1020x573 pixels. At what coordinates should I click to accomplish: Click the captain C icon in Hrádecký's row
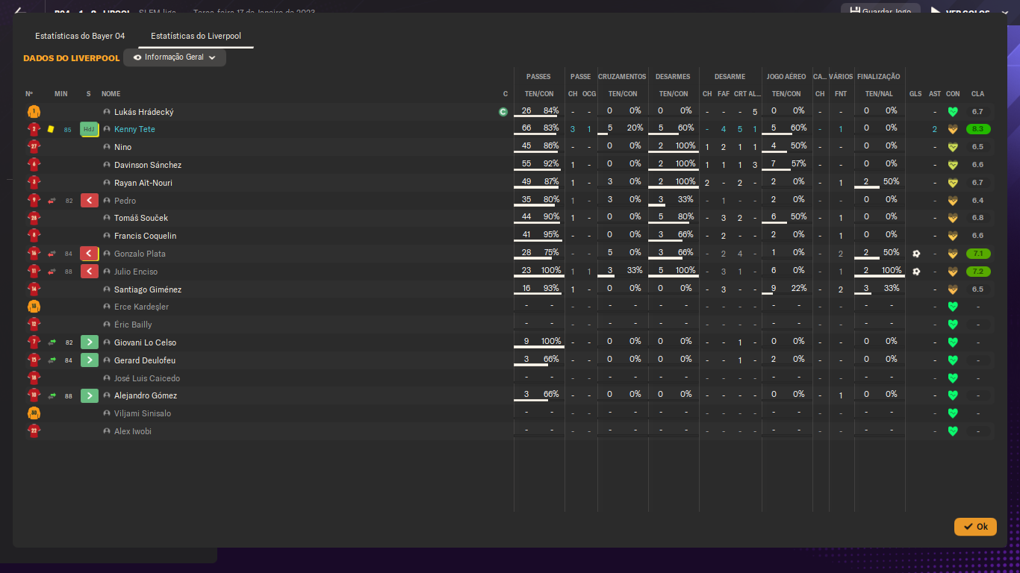point(503,112)
